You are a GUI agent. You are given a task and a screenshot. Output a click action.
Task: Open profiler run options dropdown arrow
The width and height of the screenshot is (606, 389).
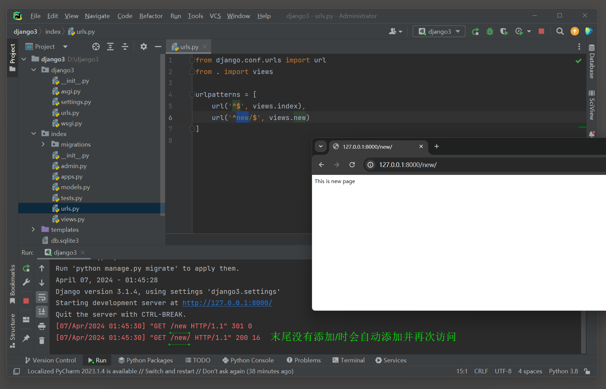click(529, 31)
